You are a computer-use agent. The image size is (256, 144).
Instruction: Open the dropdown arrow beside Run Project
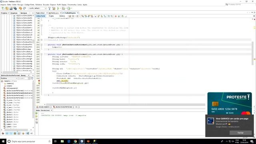point(60,8)
